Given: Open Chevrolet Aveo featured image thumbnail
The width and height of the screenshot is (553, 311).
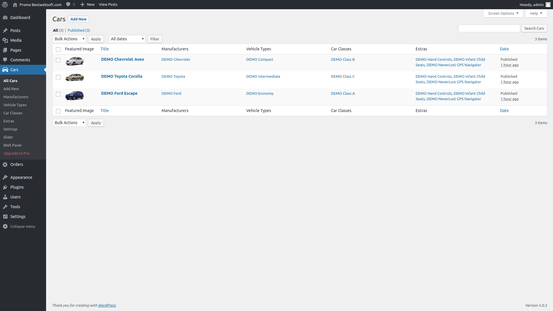Looking at the screenshot, I should tap(74, 61).
